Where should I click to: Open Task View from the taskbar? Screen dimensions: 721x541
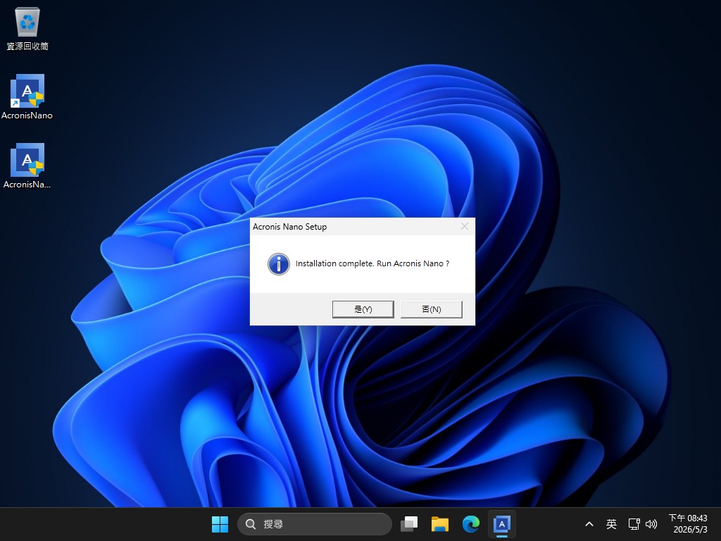[409, 524]
